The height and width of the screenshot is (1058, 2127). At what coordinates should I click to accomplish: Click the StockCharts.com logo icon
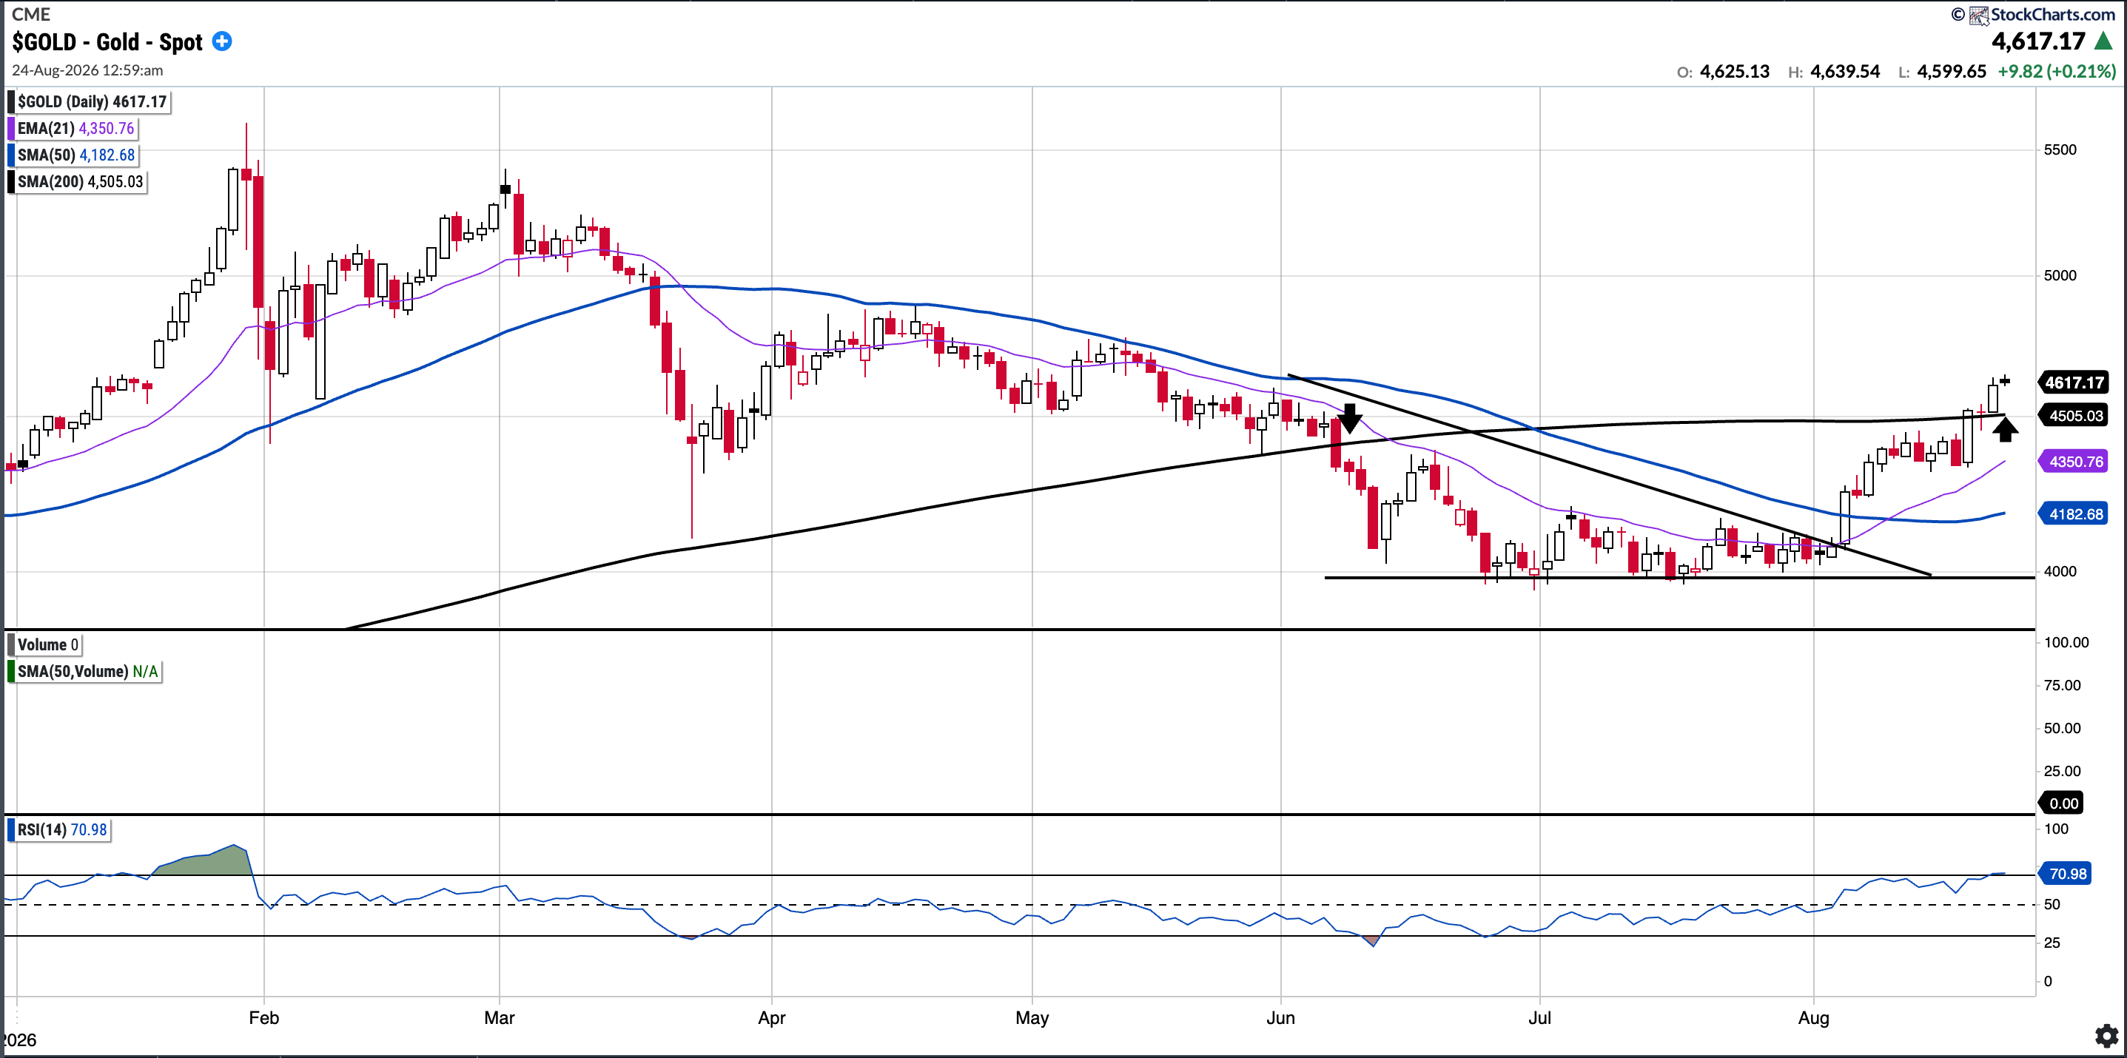[x=1978, y=15]
